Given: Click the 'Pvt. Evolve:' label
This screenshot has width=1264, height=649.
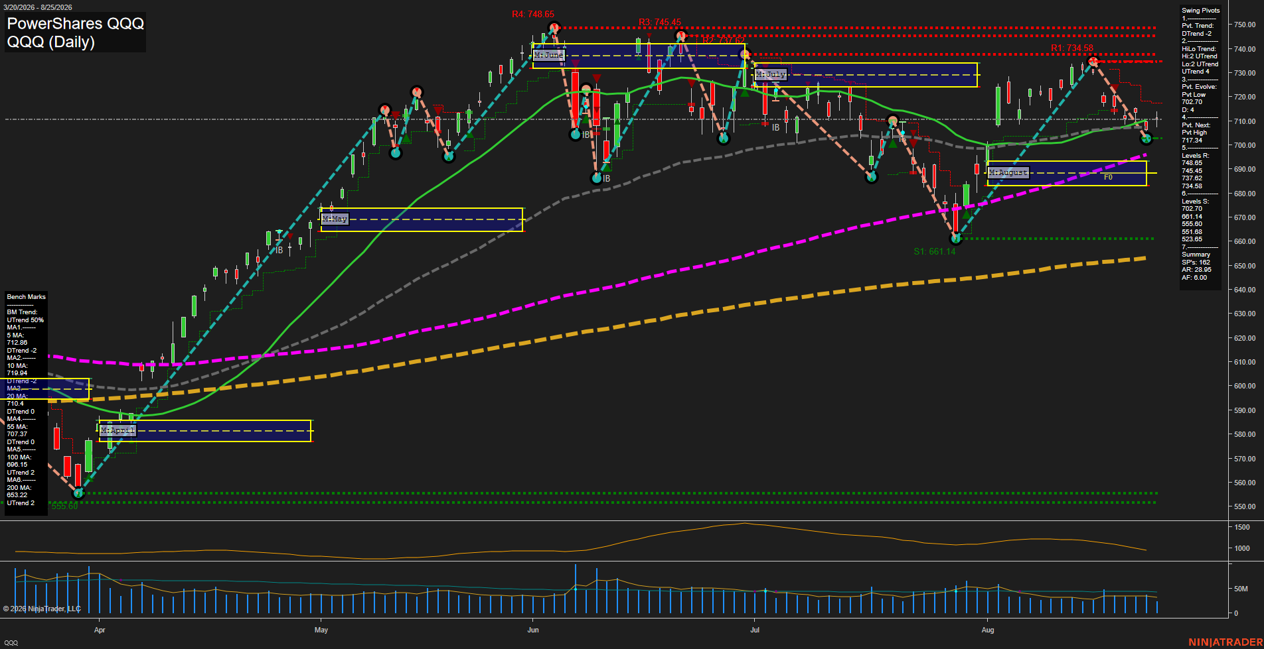Looking at the screenshot, I should (x=1199, y=87).
